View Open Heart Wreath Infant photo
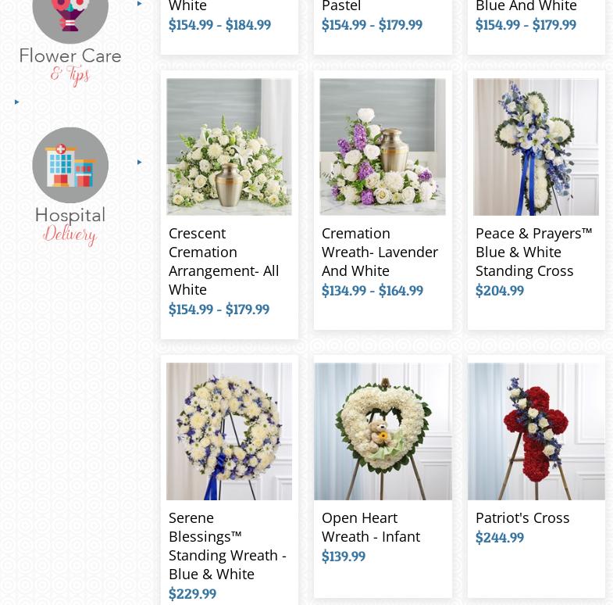Screen dimensions: 613x605 383,431
